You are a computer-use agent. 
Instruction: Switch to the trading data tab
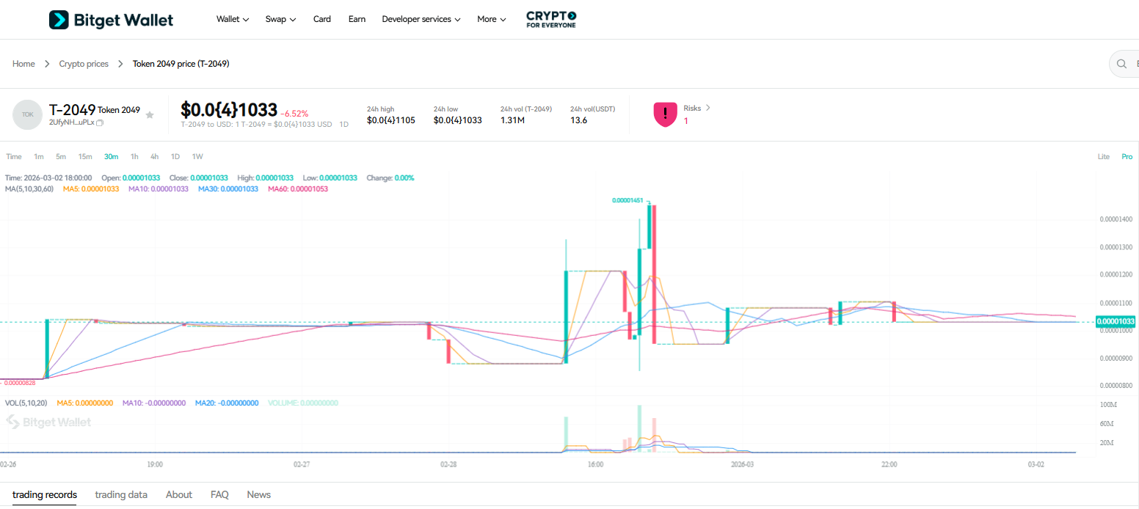tap(121, 494)
